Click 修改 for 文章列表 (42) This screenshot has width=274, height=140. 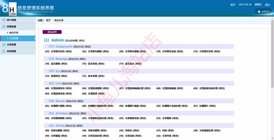[175, 136]
